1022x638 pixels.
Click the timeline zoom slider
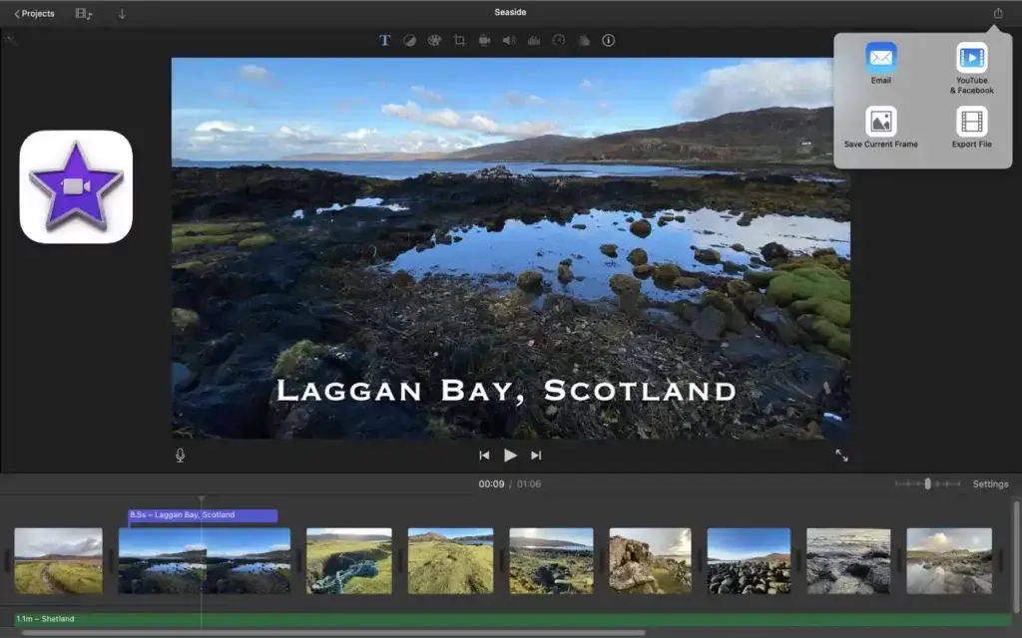pyautogui.click(x=928, y=483)
